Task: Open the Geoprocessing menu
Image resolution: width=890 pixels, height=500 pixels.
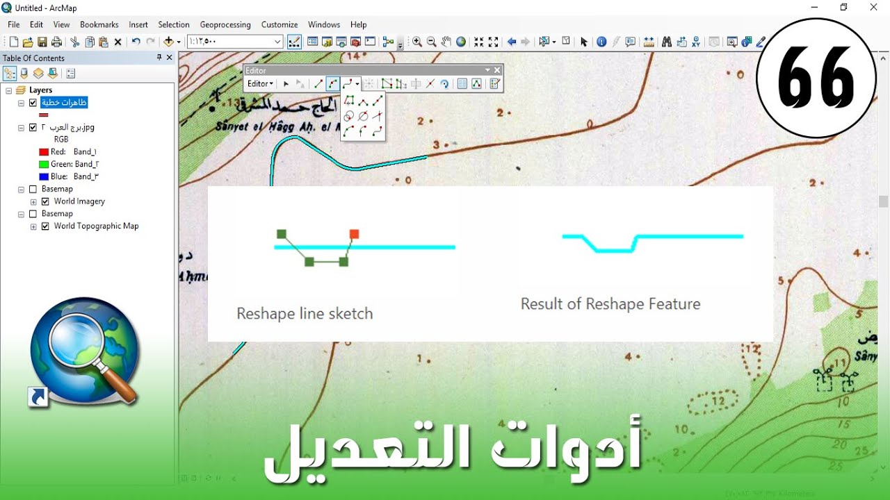Action: pyautogui.click(x=225, y=24)
